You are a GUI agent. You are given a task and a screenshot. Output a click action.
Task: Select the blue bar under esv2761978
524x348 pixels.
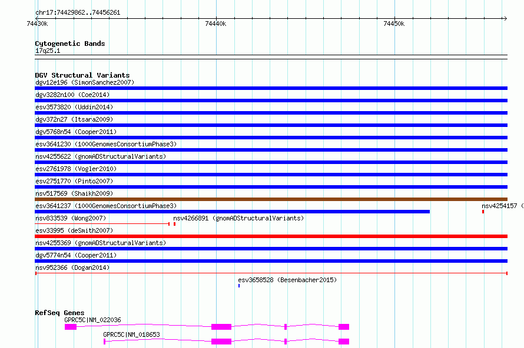pos(271,175)
